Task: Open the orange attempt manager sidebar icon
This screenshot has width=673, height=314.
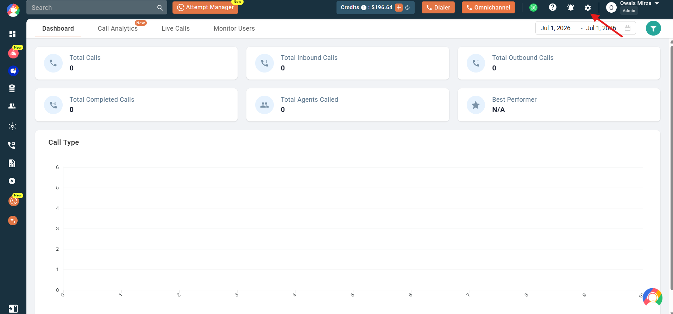Action: coord(13,201)
